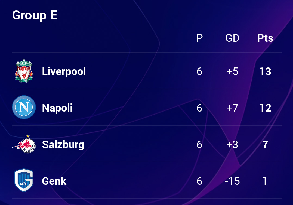Click Genk's -15 goal difference
293x205 pixels.
pyautogui.click(x=232, y=181)
